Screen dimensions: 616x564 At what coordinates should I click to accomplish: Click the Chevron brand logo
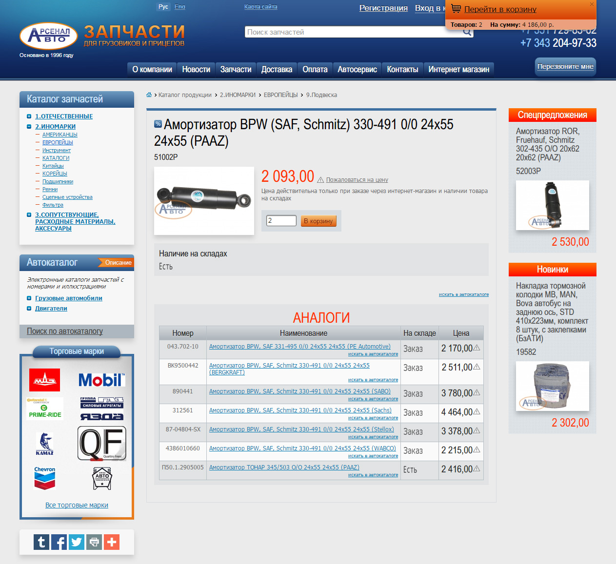(x=45, y=478)
